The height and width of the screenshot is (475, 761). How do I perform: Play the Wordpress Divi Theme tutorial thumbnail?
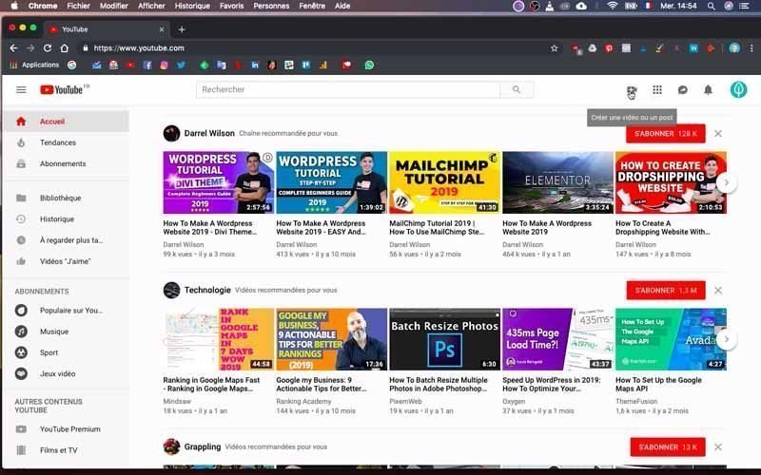coord(219,182)
